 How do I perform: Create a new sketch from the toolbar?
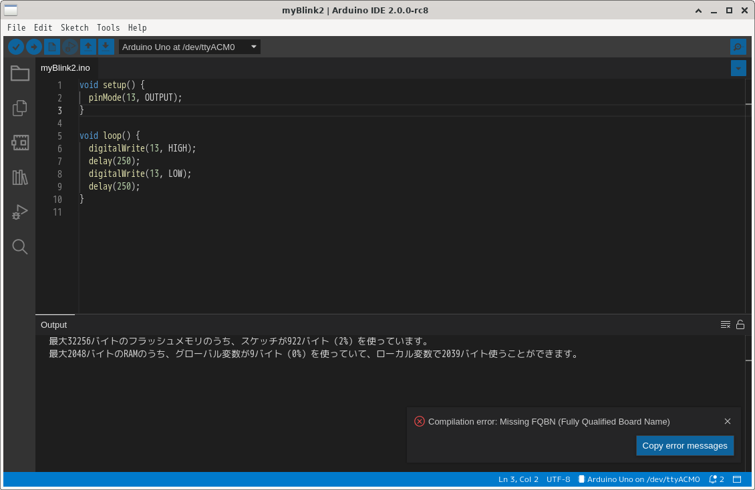click(52, 47)
